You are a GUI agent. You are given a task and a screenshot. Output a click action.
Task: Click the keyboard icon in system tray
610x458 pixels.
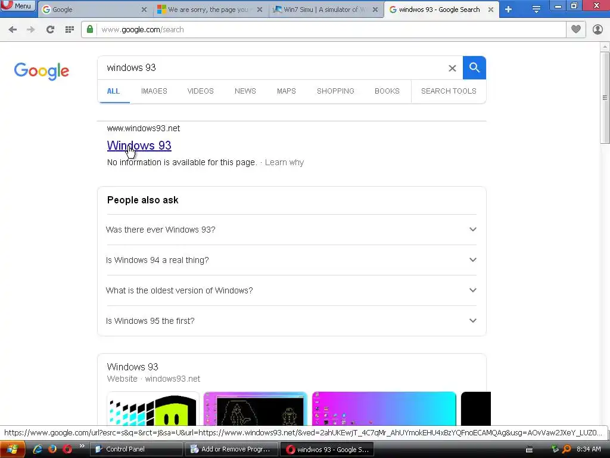[x=529, y=450]
